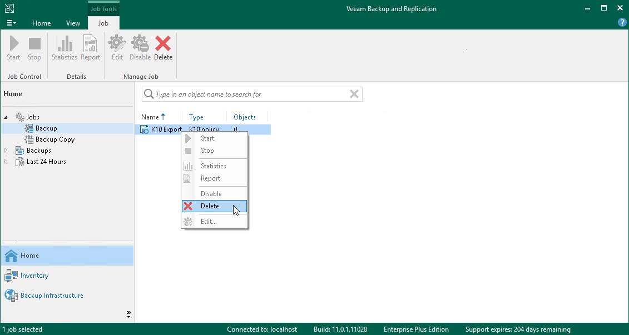Open Statistics from the ribbon
This screenshot has height=335, width=629.
click(x=64, y=48)
